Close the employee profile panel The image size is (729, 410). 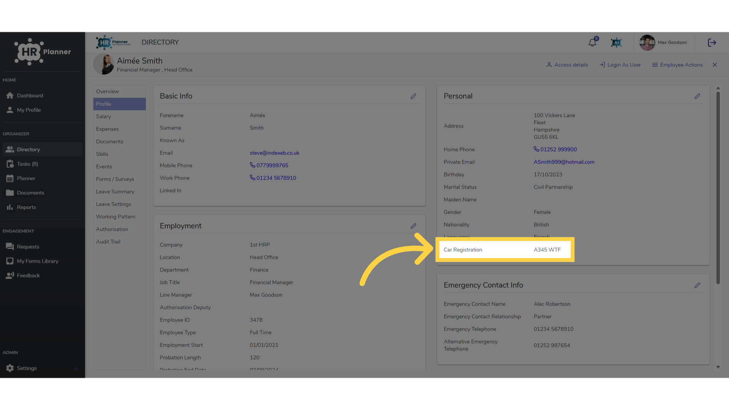point(715,65)
